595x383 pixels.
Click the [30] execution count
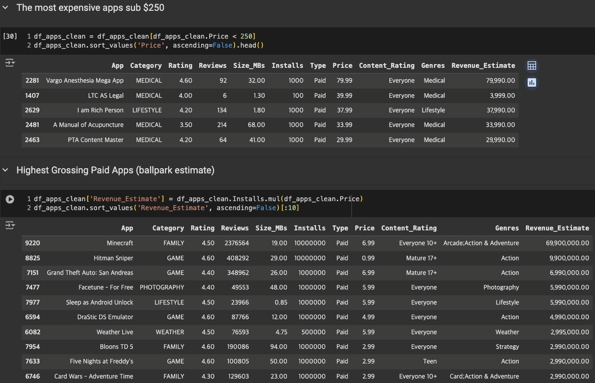[x=10, y=36]
